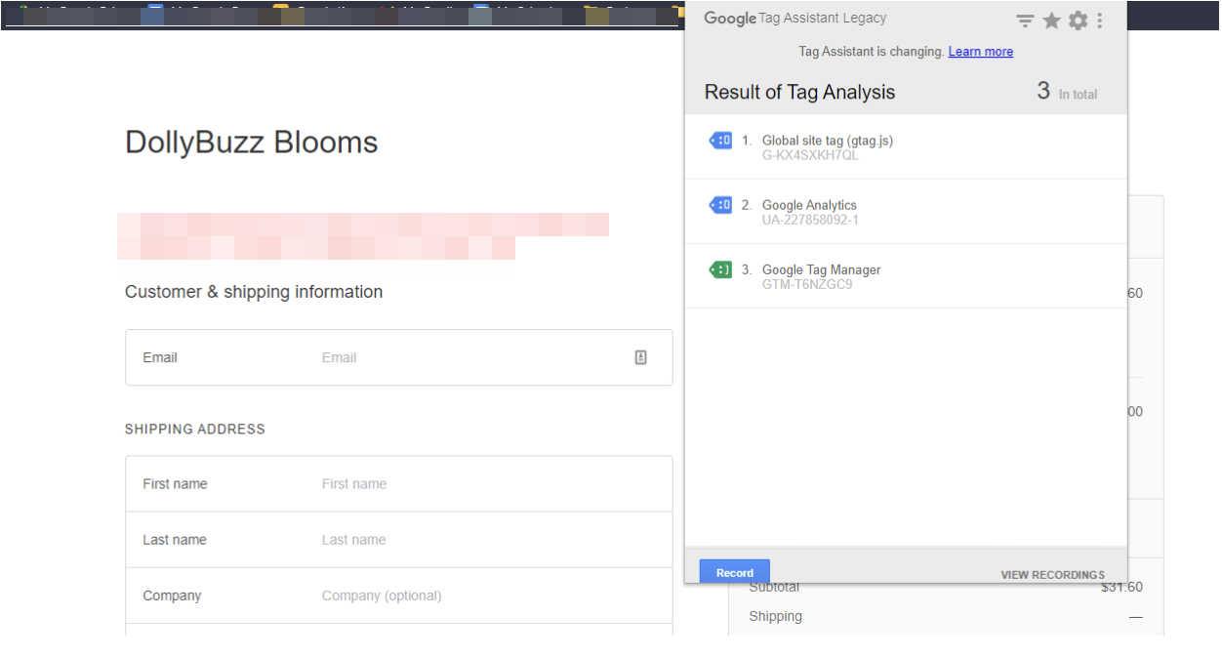The width and height of the screenshot is (1222, 658).
Task: Focus the Email input field
Action: pos(468,357)
